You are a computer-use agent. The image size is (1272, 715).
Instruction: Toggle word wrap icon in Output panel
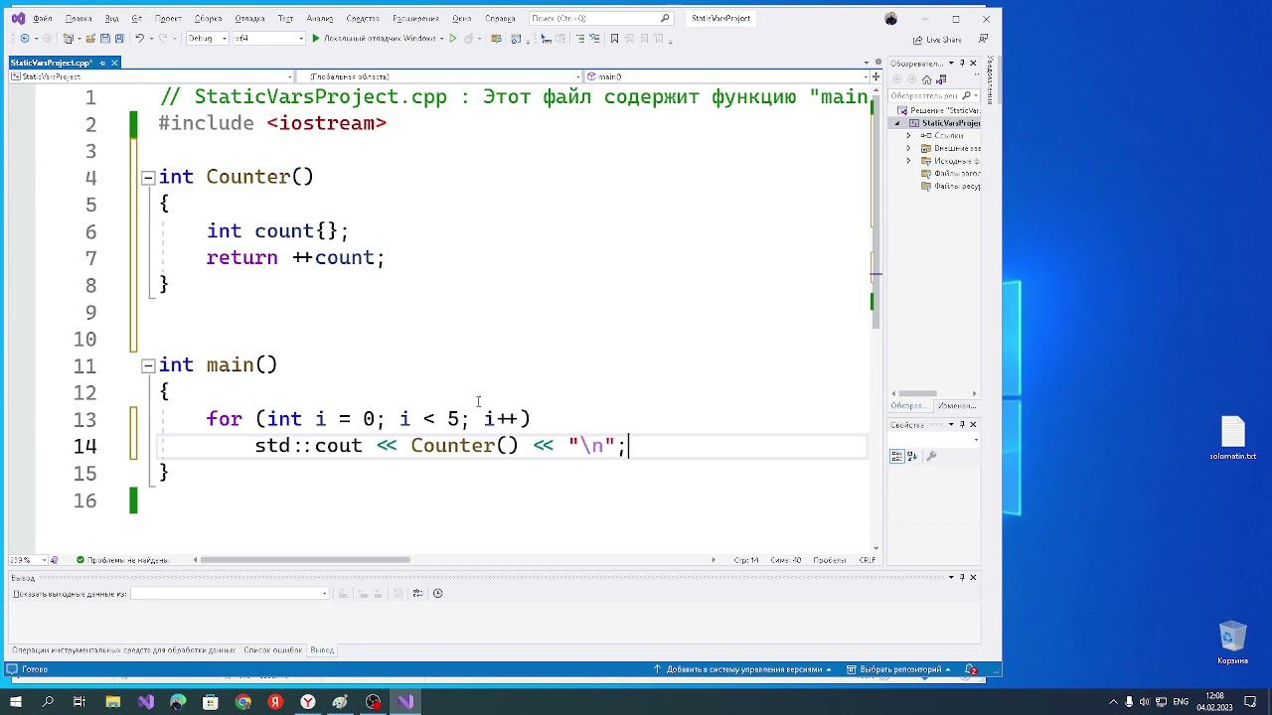pyautogui.click(x=418, y=594)
